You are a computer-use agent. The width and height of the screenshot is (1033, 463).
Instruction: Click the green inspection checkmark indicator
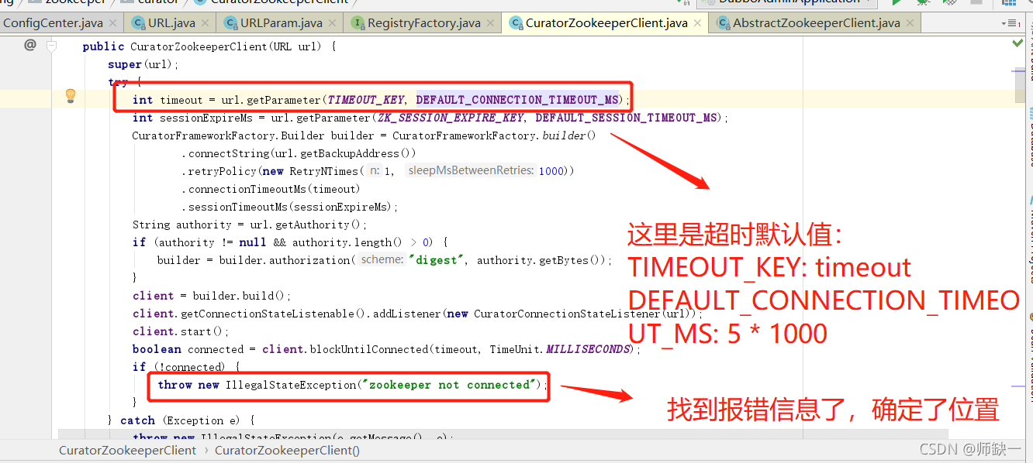[x=1017, y=43]
